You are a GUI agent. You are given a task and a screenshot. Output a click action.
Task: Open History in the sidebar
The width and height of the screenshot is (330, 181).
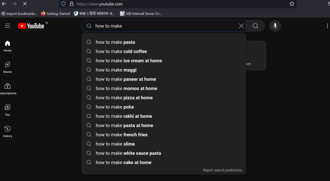click(8, 132)
